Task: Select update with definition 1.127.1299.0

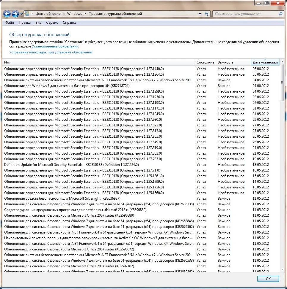Action: (x=141, y=91)
